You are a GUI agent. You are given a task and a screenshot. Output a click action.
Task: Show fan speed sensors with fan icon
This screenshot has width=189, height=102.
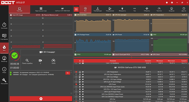click(x=147, y=9)
